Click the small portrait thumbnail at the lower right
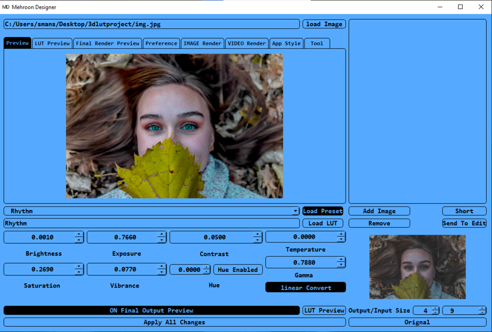The width and height of the screenshot is (492, 332). [417, 267]
